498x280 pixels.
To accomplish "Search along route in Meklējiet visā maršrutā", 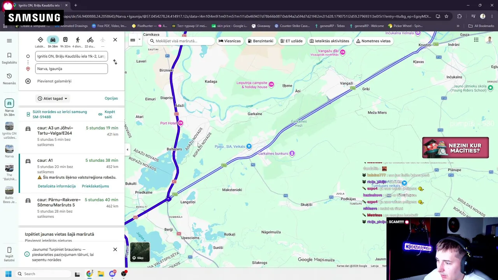I will 181,41.
